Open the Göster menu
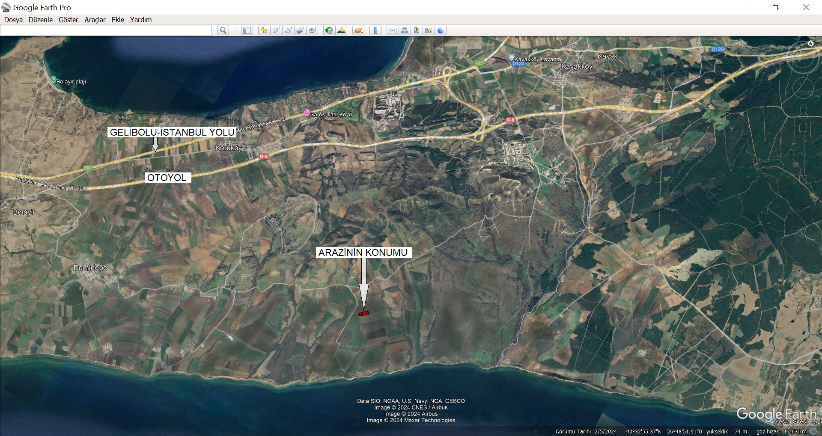 point(68,20)
